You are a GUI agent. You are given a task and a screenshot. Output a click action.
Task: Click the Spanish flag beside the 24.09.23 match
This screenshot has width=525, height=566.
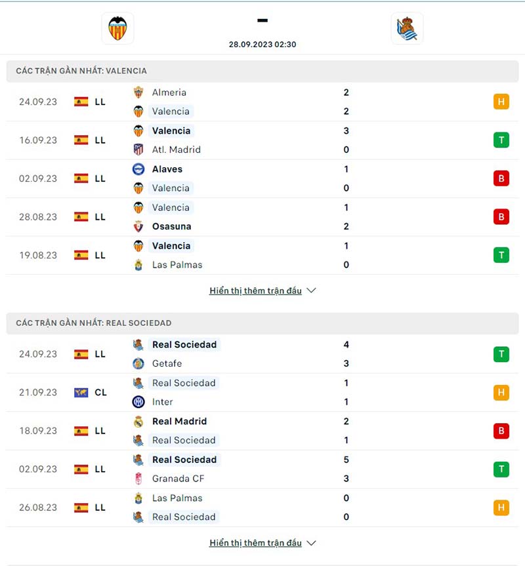[81, 102]
